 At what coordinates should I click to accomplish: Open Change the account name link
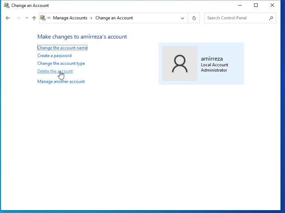(x=62, y=48)
